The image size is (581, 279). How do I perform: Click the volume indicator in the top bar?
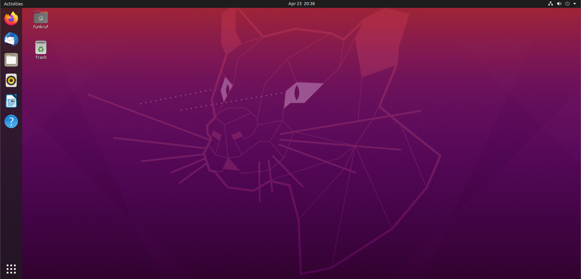[559, 4]
